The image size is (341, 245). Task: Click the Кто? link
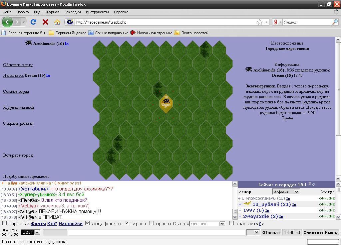52,223
